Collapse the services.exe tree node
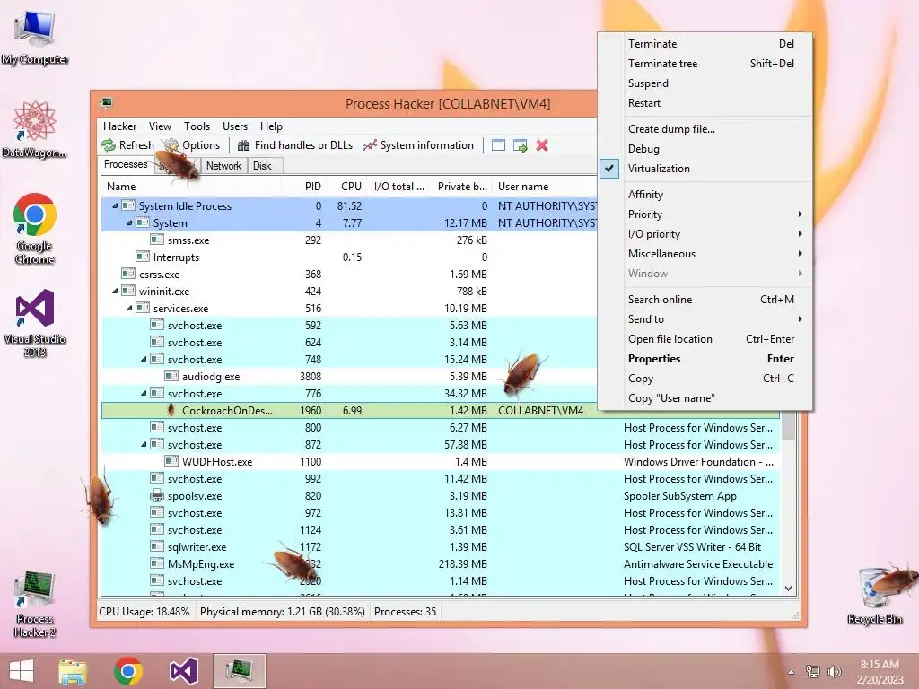Image resolution: width=919 pixels, height=689 pixels. 129,309
